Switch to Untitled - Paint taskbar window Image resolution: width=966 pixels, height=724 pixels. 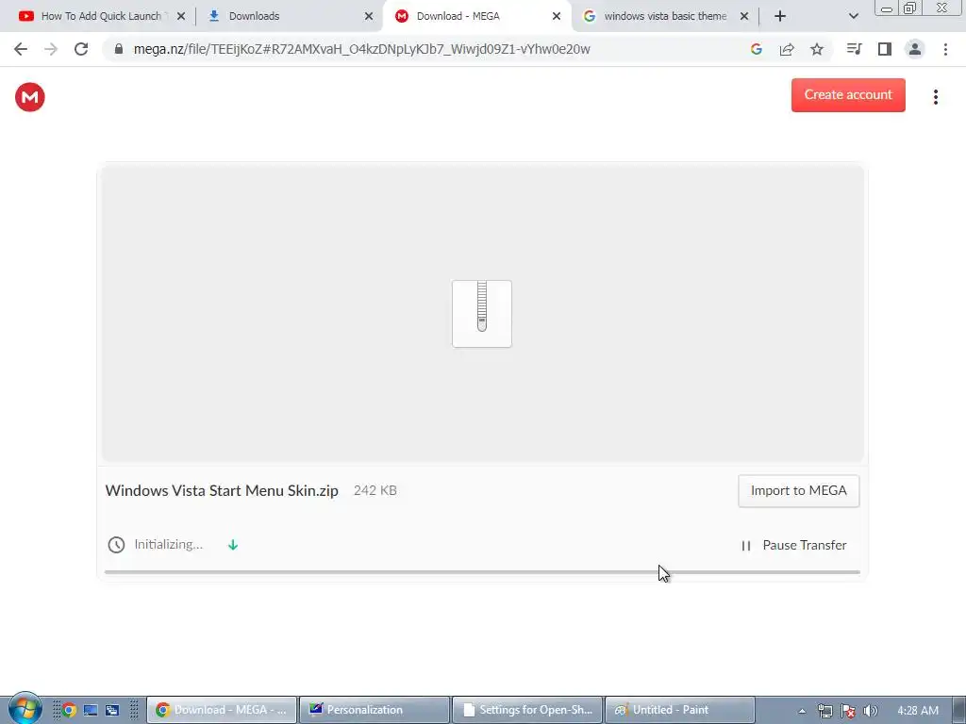[680, 710]
